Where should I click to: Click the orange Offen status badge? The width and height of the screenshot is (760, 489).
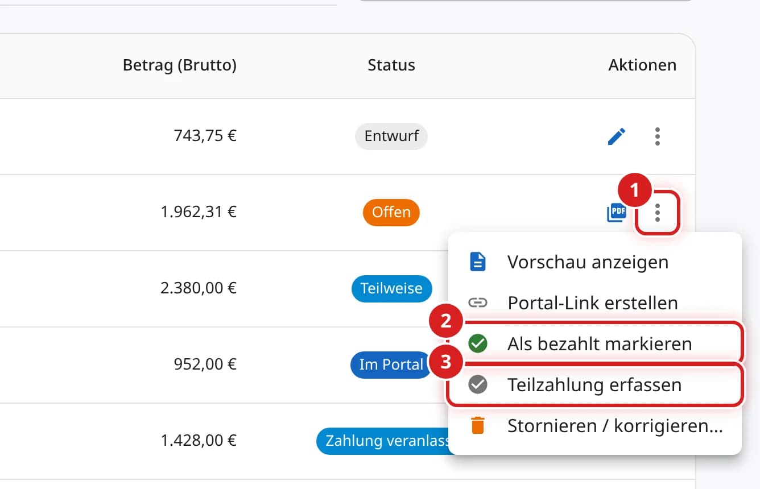391,213
